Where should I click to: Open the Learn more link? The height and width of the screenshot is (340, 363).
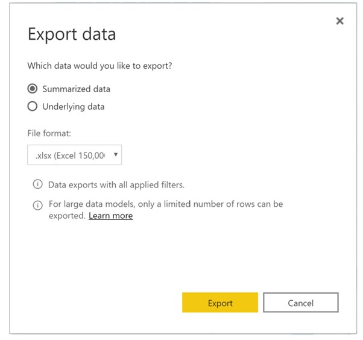pyautogui.click(x=111, y=216)
